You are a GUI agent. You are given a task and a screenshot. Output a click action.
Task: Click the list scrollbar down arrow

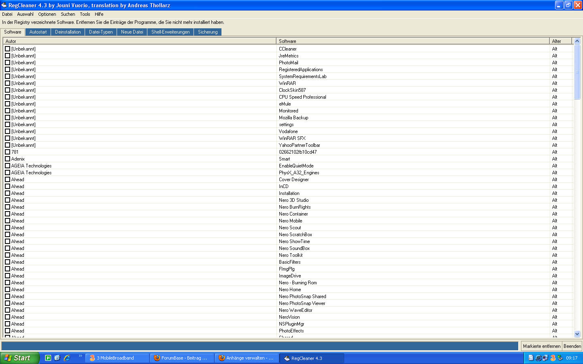tap(577, 334)
